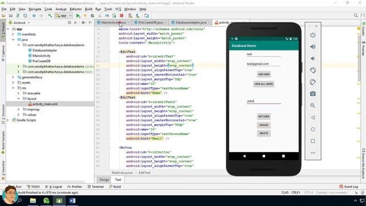Select activity_main.xml in project tree
The image size is (366, 206).
tap(45, 104)
